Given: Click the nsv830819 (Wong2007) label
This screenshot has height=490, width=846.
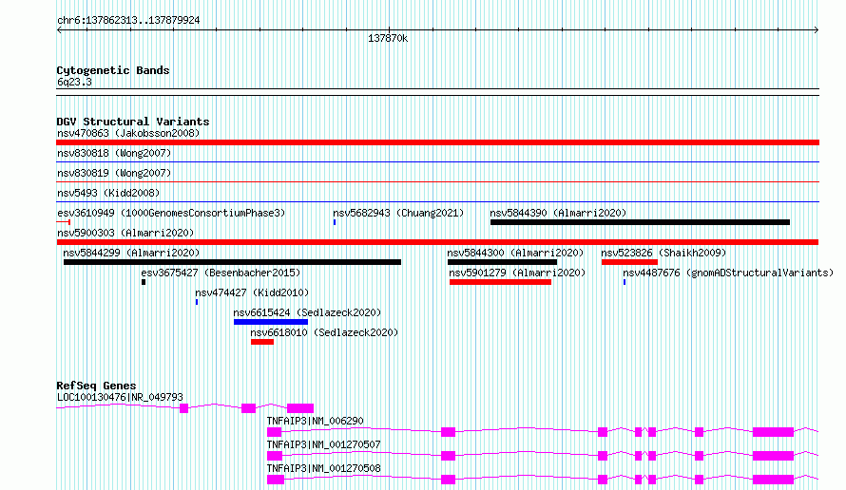Looking at the screenshot, I should tap(114, 173).
